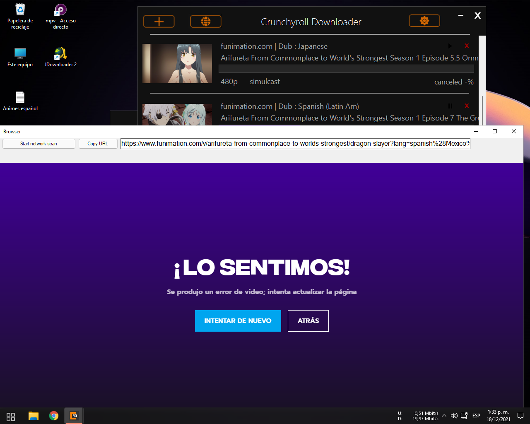Pause the Episode 7 Spanish dub download
This screenshot has width=530, height=424.
[450, 106]
